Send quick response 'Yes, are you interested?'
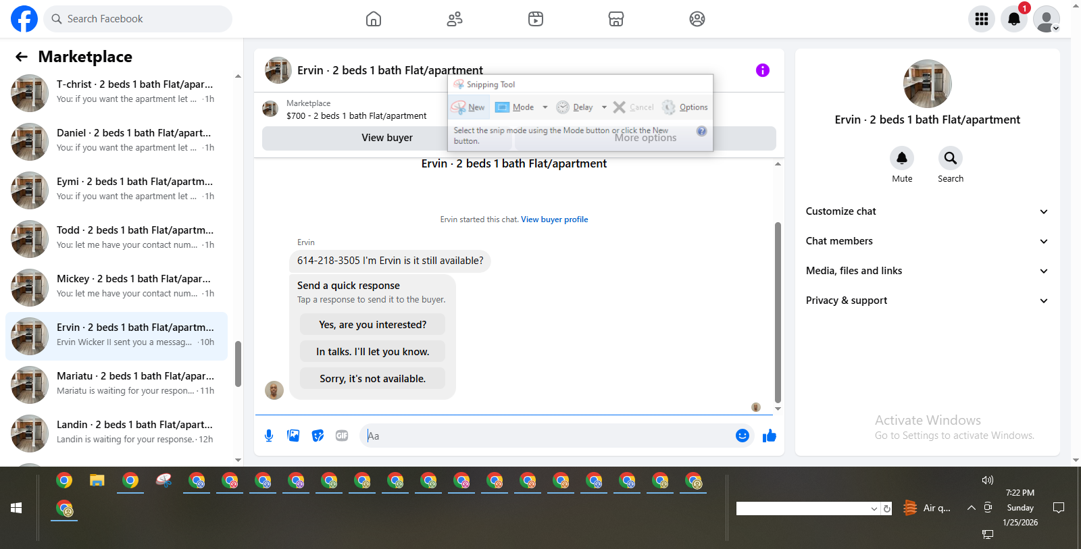The height and width of the screenshot is (549, 1081). (372, 325)
